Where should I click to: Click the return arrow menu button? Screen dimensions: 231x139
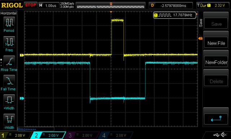pos(216,119)
